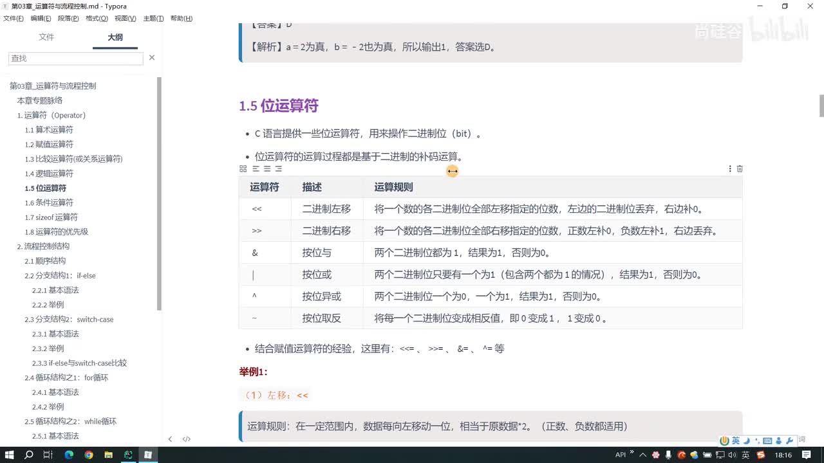Click the IME soft keyboard icon
The image size is (824, 463).
pyautogui.click(x=767, y=440)
